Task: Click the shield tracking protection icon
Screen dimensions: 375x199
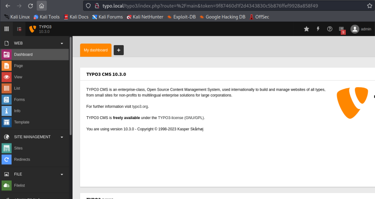Action: tap(88, 6)
